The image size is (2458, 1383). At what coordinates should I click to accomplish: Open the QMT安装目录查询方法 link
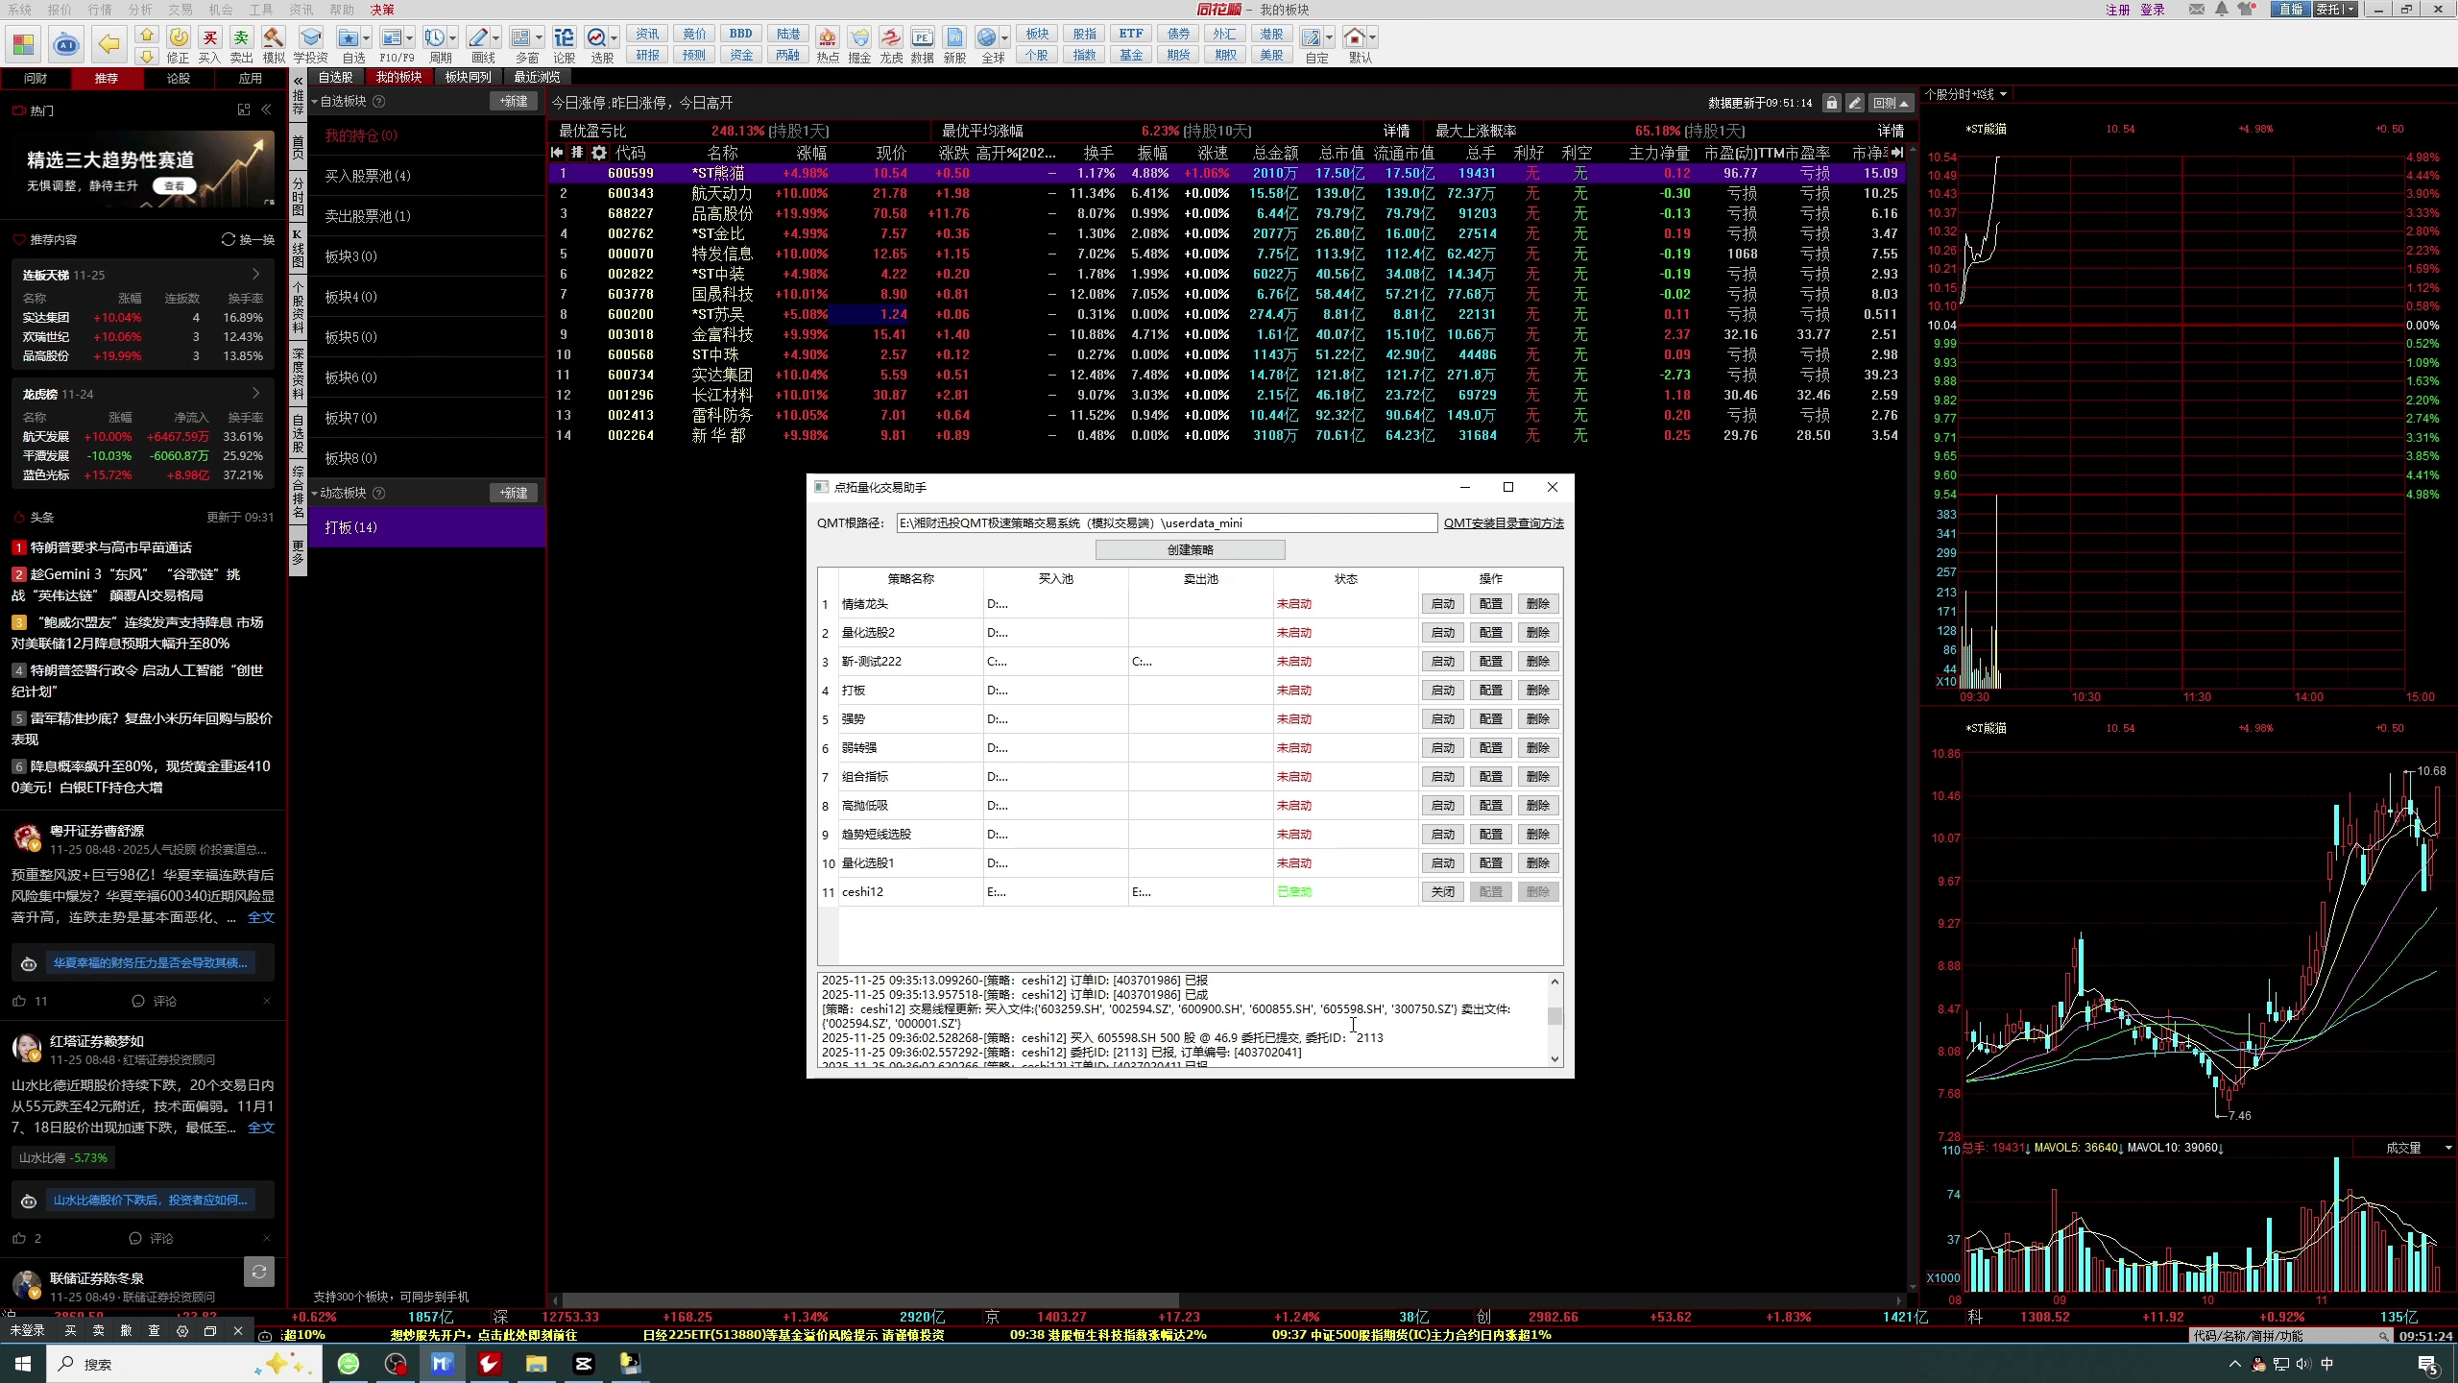point(1503,523)
